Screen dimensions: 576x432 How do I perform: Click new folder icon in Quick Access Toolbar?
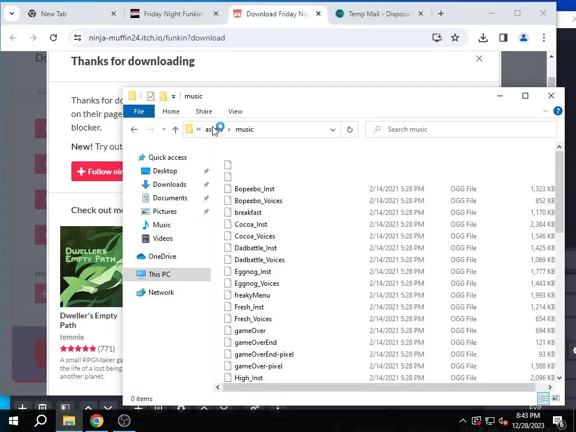(163, 96)
